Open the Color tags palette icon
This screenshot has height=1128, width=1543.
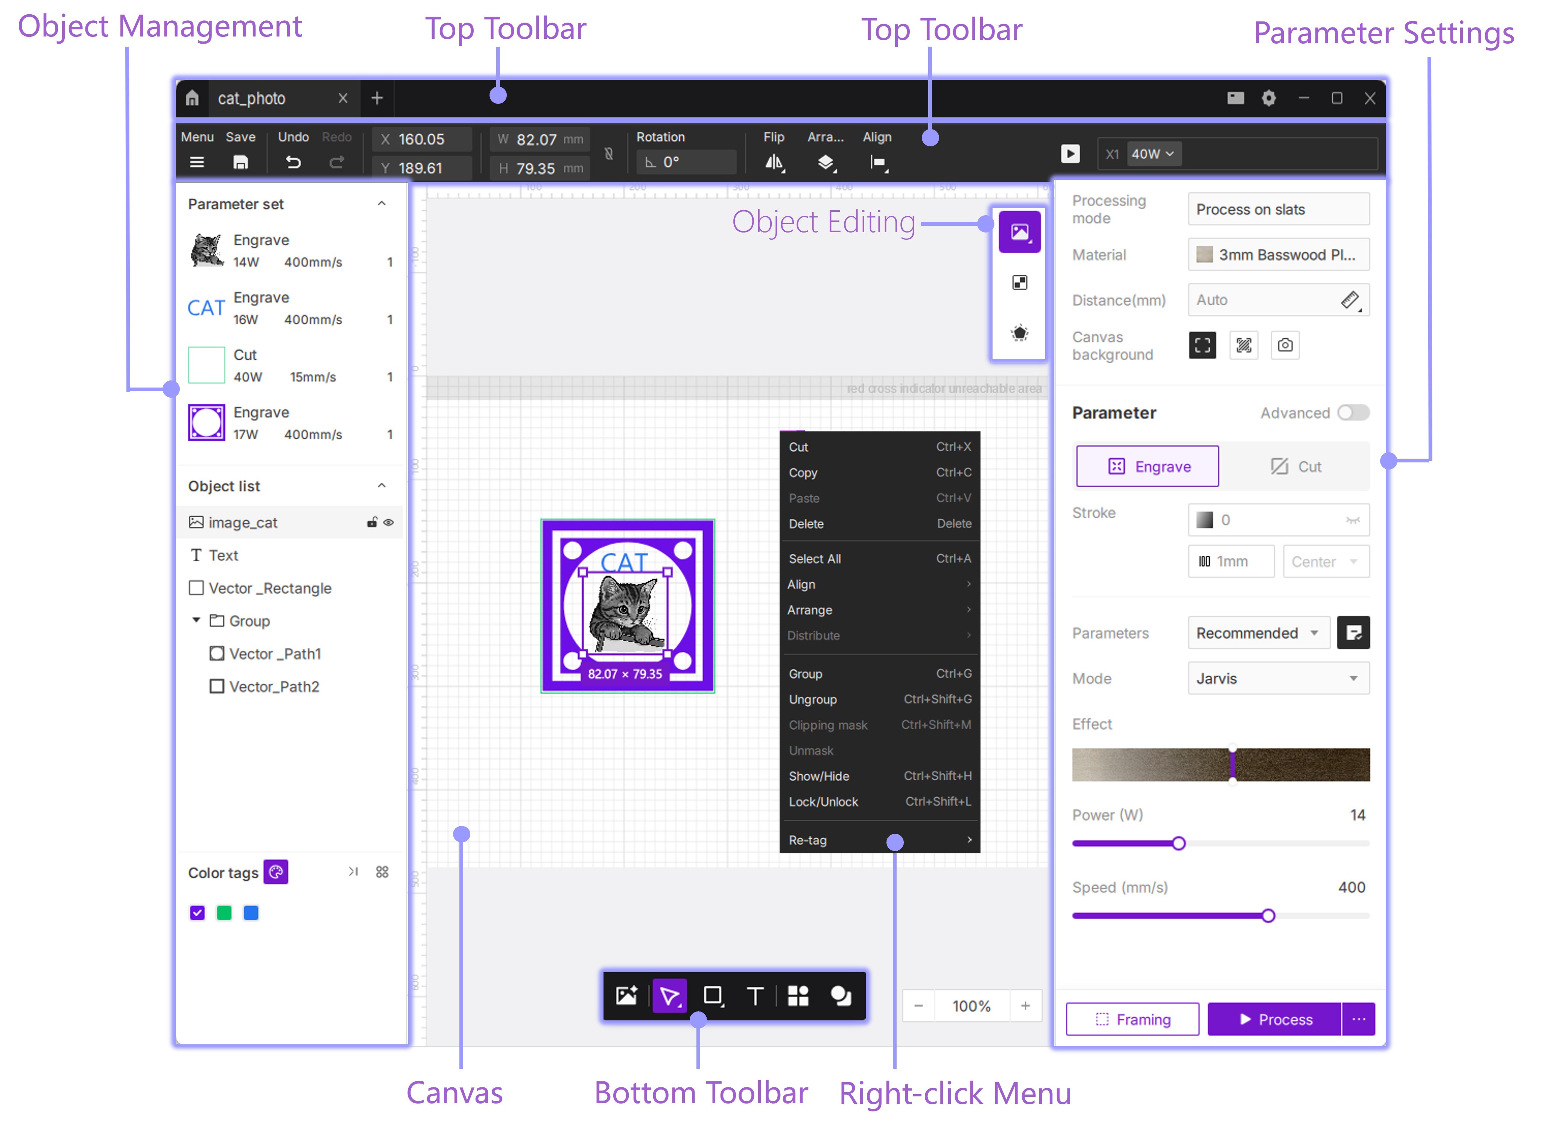coord(276,872)
